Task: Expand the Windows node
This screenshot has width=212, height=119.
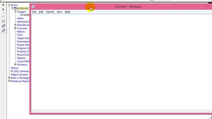Action: click(16, 64)
